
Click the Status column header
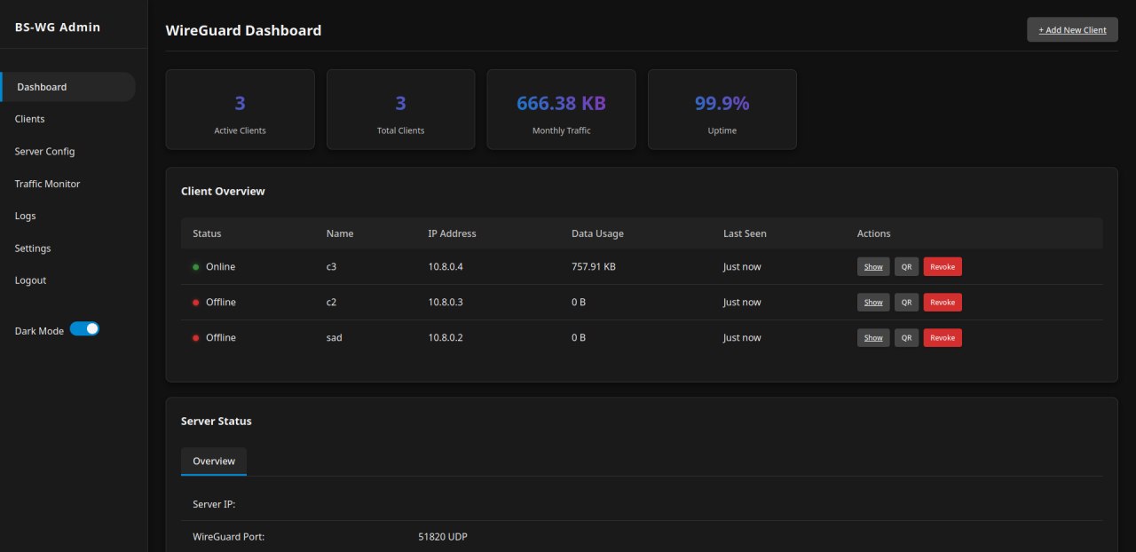click(207, 233)
